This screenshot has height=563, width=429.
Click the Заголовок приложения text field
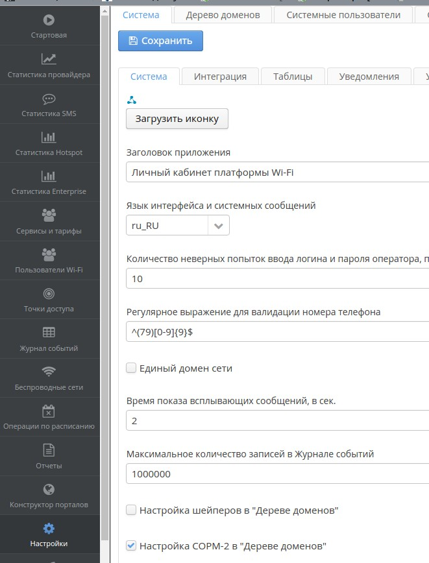(277, 173)
